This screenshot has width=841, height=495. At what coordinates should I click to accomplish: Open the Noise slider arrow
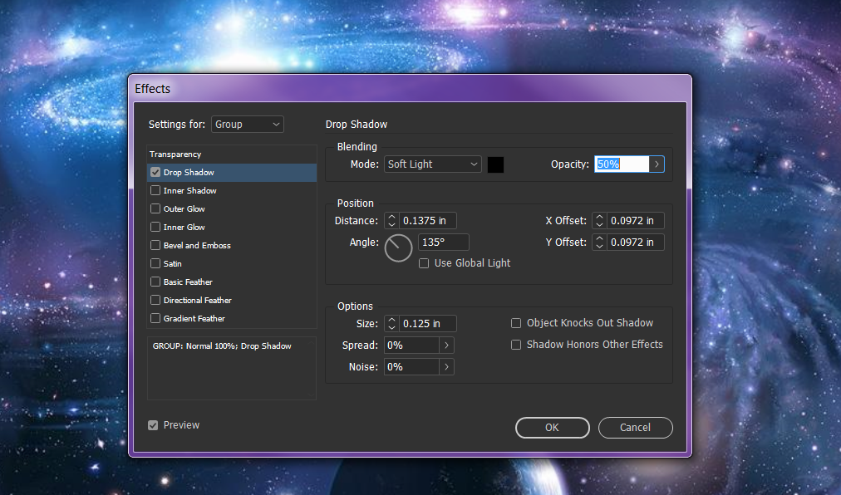click(x=446, y=367)
